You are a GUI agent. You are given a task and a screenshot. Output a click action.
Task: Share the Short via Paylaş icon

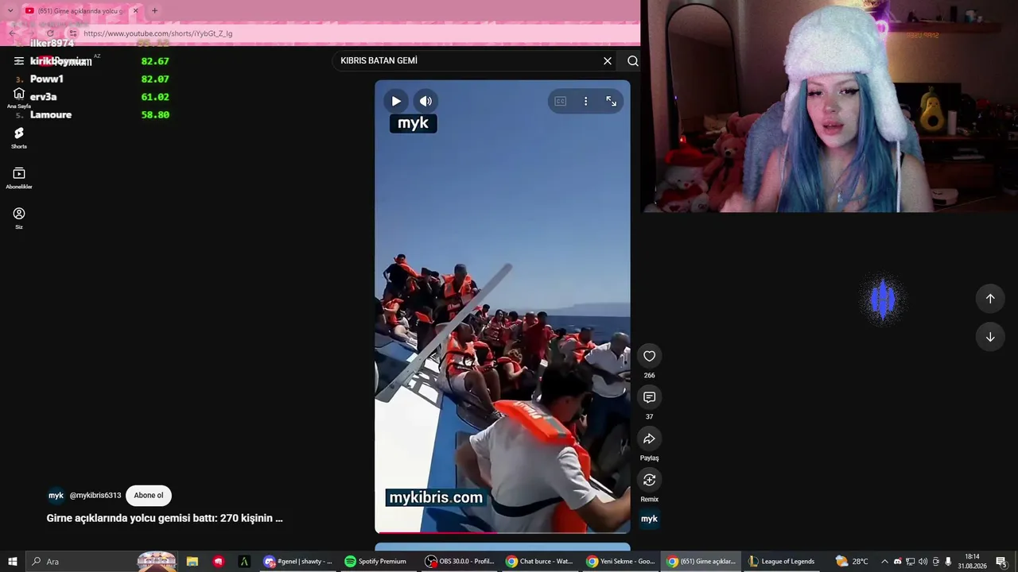click(x=649, y=439)
